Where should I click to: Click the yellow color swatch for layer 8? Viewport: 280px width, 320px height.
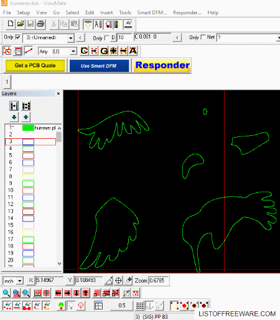(28, 177)
